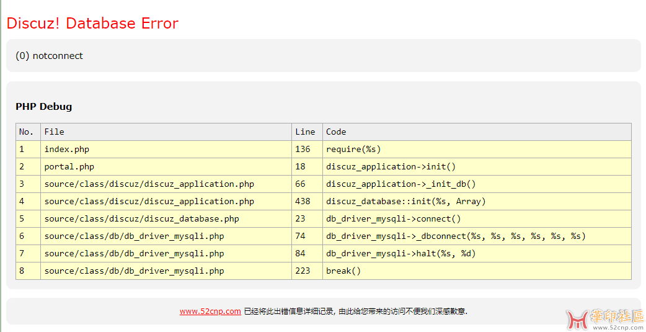Select 'db_driver_mysqli->connect()' code cell

click(x=477, y=218)
